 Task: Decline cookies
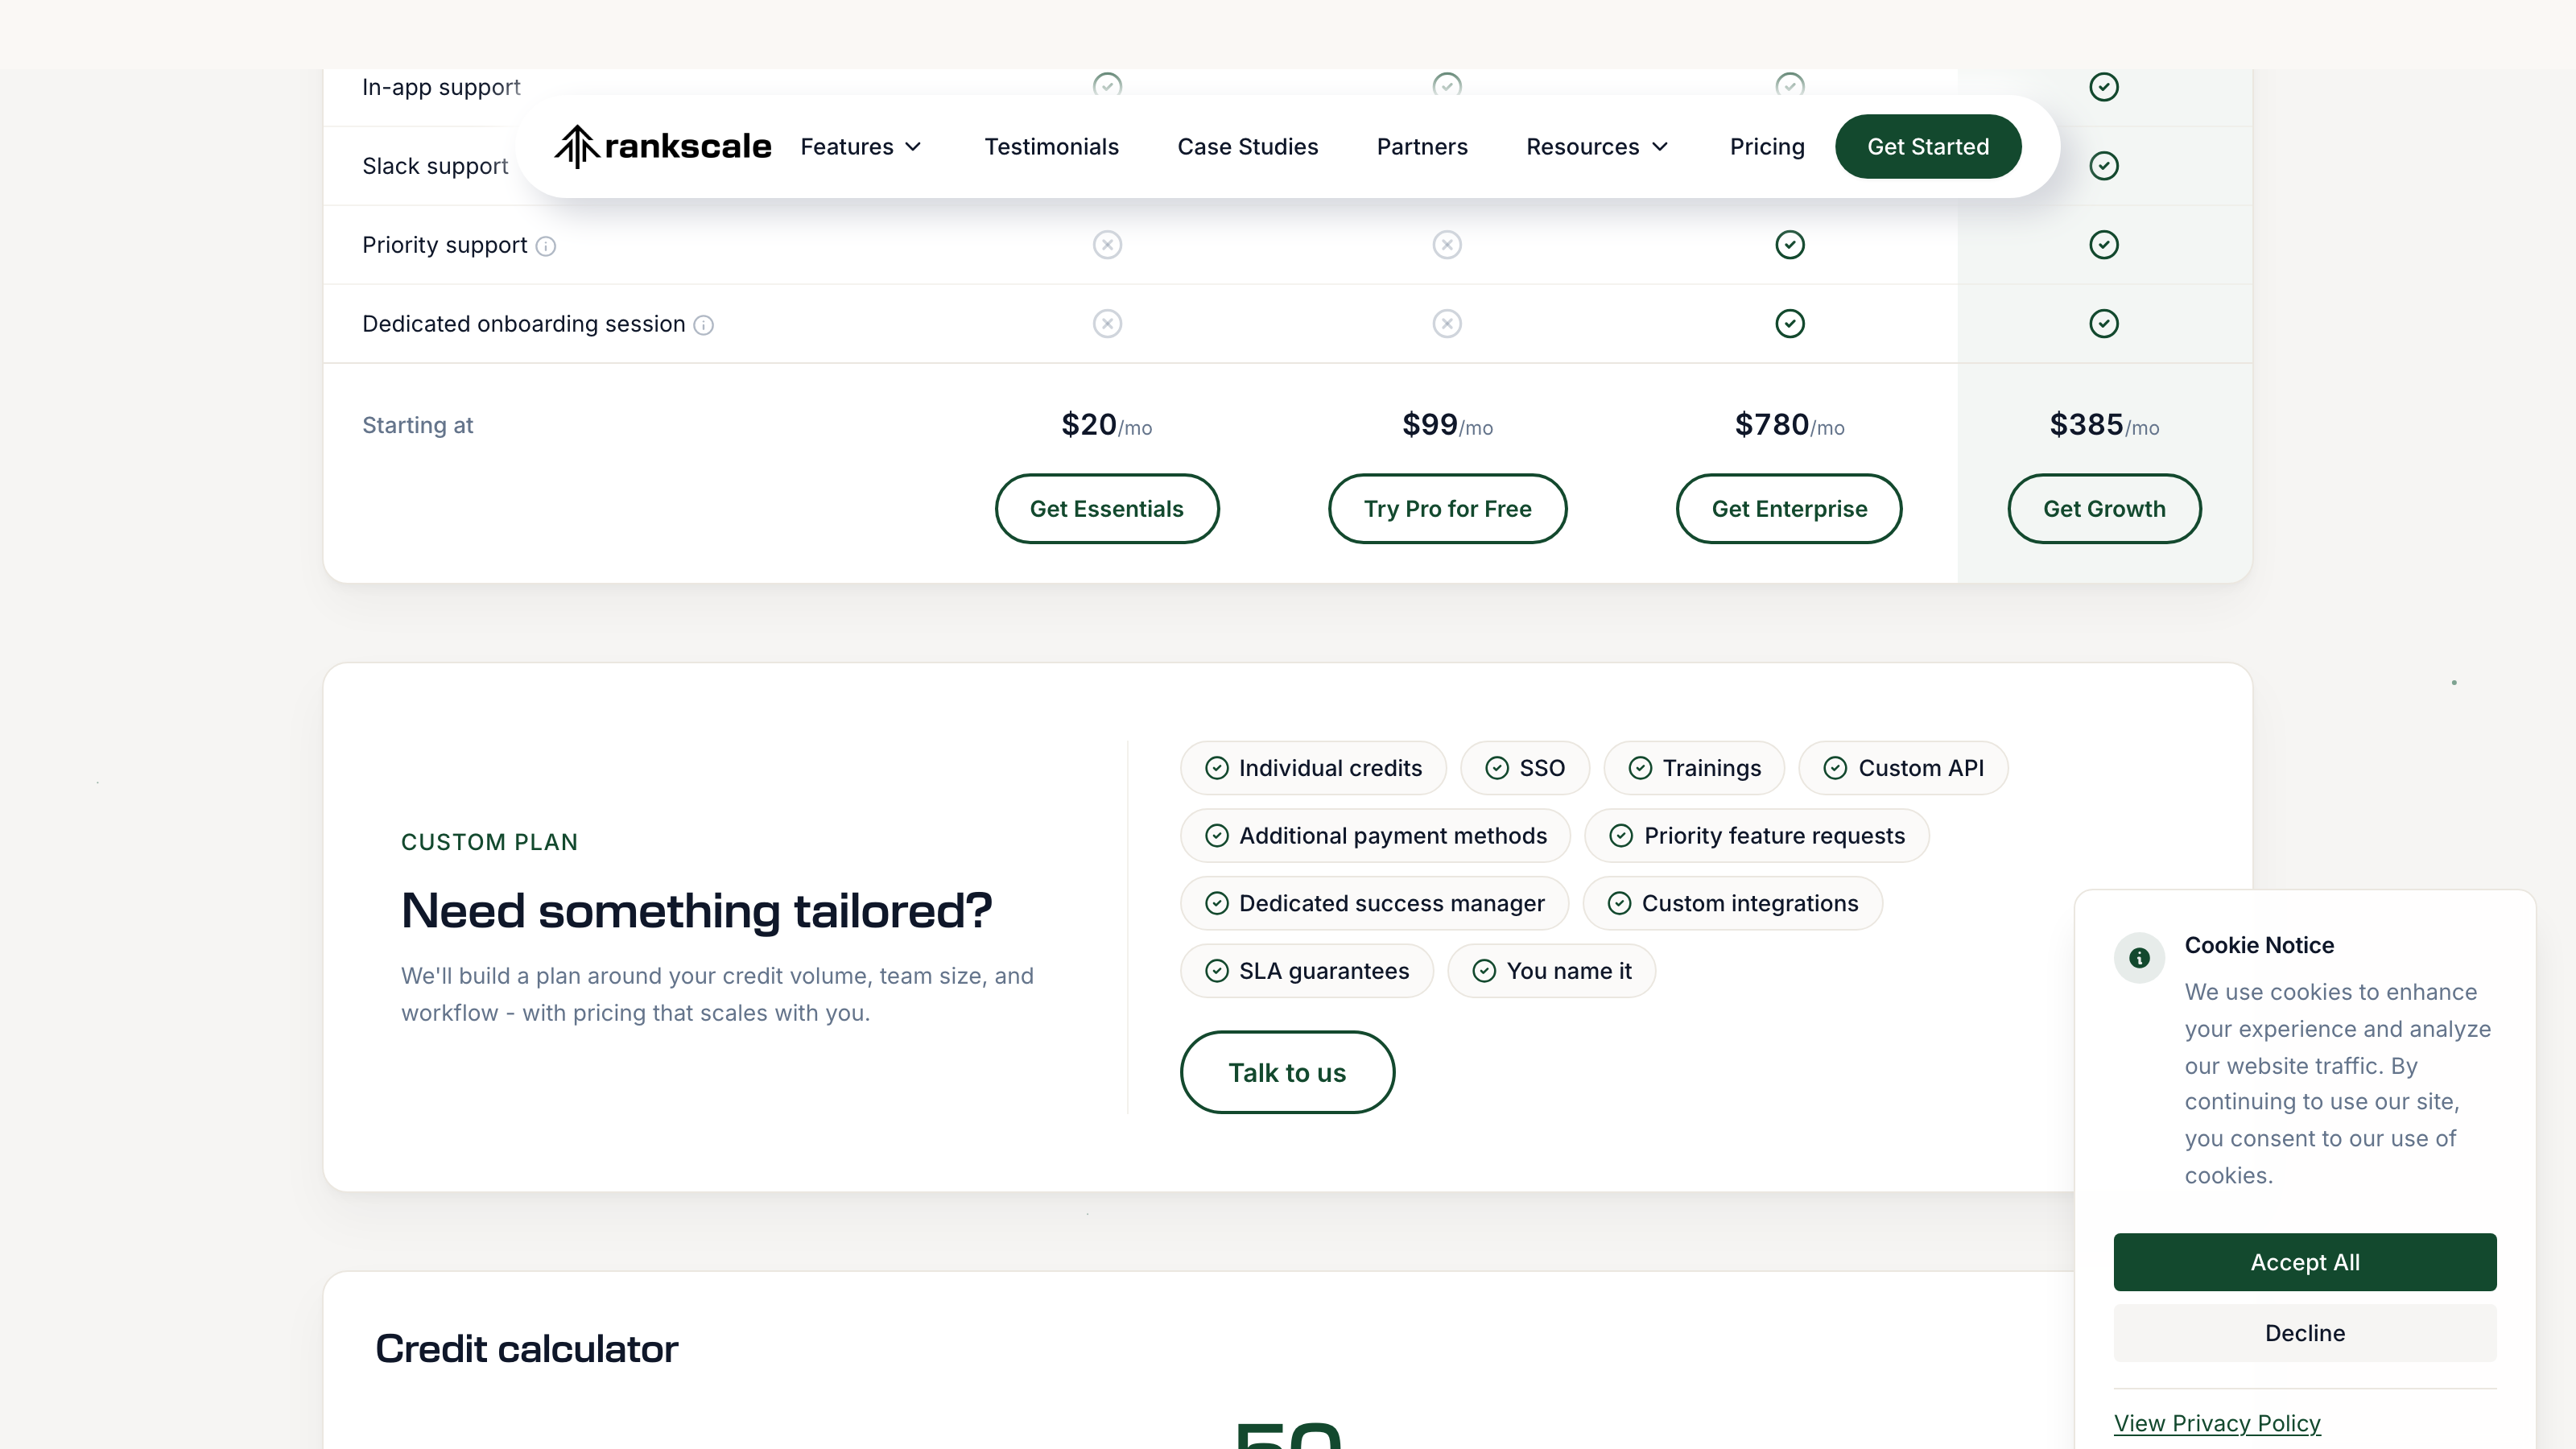tap(2305, 1334)
